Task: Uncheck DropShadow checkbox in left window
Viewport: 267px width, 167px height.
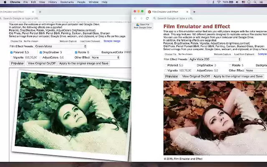Action: (x=41, y=53)
